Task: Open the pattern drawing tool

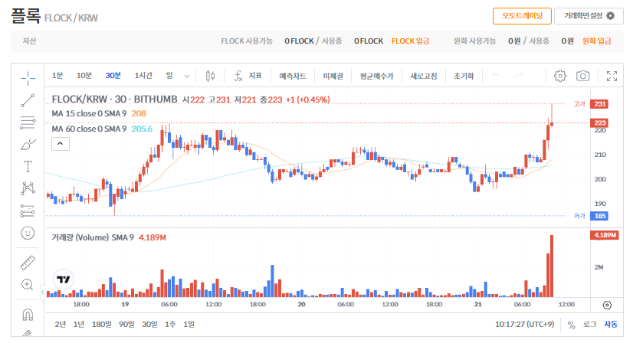Action: tap(28, 188)
